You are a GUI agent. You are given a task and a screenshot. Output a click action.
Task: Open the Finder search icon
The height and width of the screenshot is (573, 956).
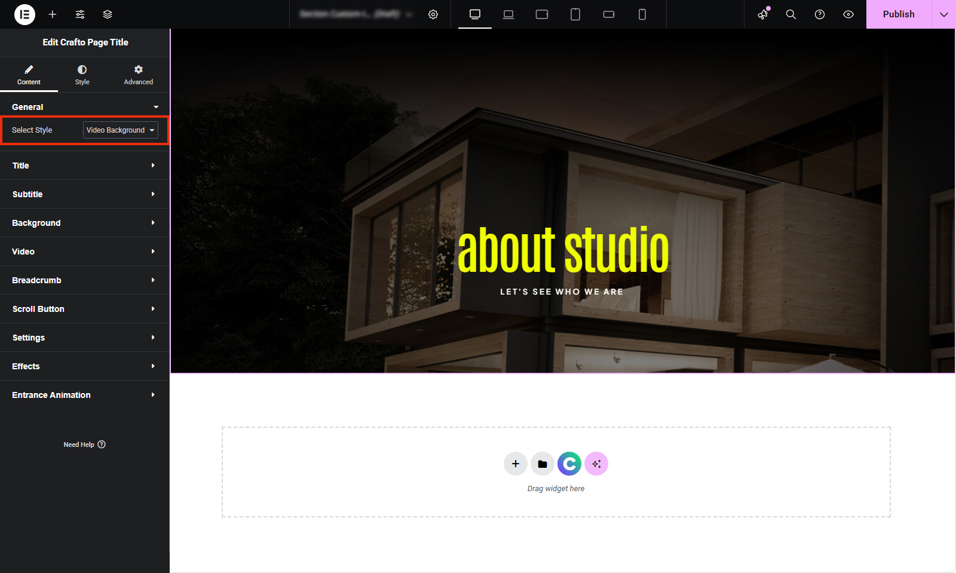pos(791,14)
